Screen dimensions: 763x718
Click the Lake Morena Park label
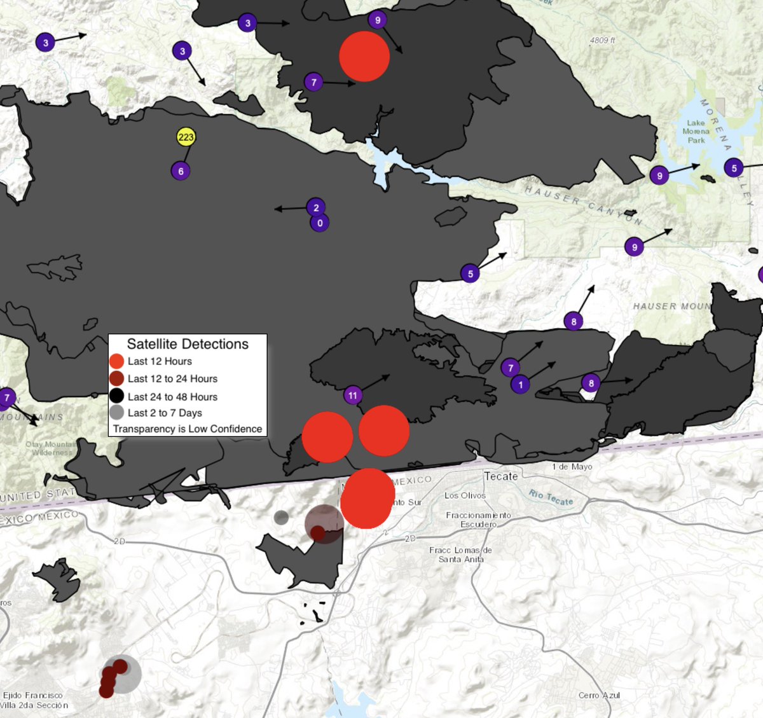[x=696, y=132]
